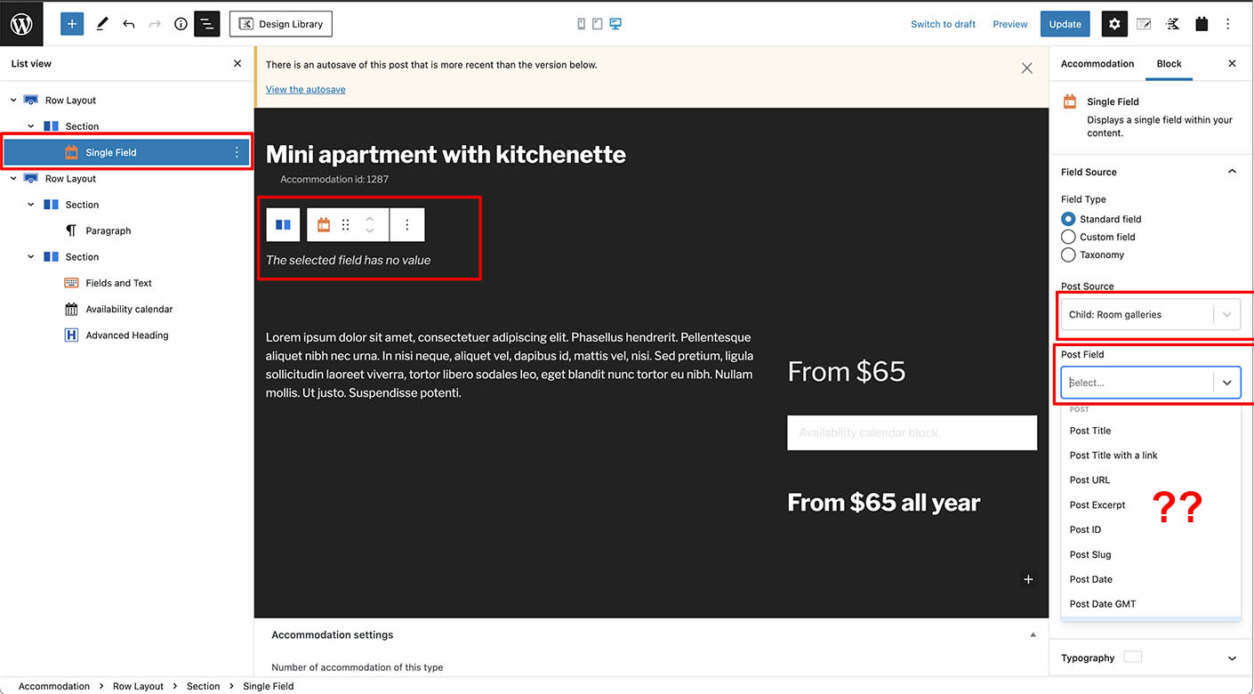The width and height of the screenshot is (1254, 694).
Task: Choose Post Excerpt from the list
Action: [x=1097, y=505]
